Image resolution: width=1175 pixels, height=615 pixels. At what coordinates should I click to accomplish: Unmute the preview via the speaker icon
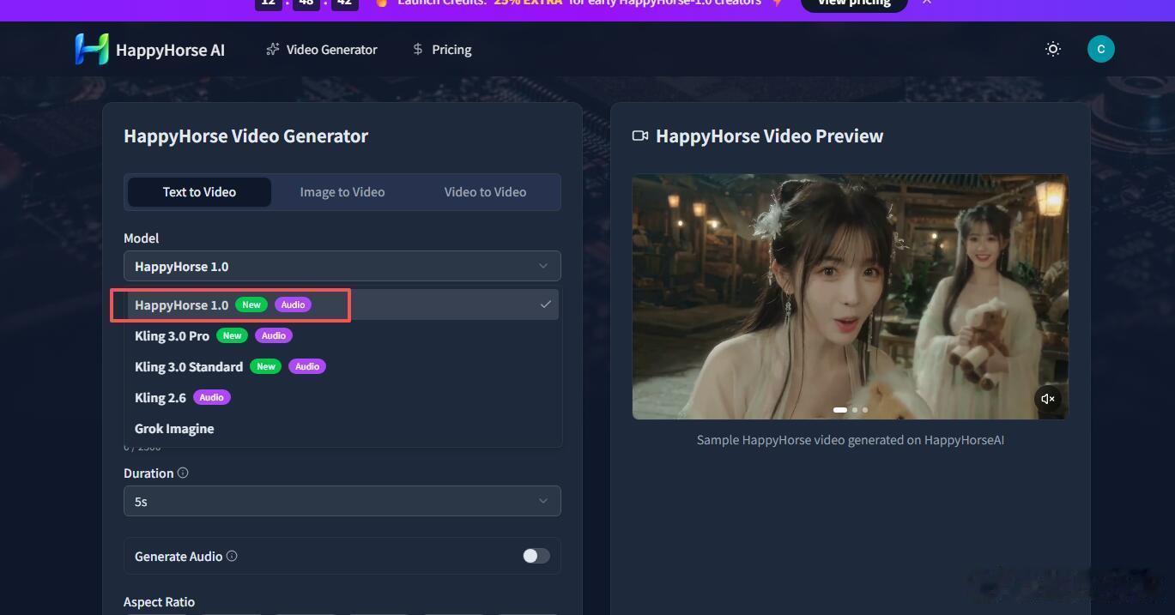[x=1048, y=398]
